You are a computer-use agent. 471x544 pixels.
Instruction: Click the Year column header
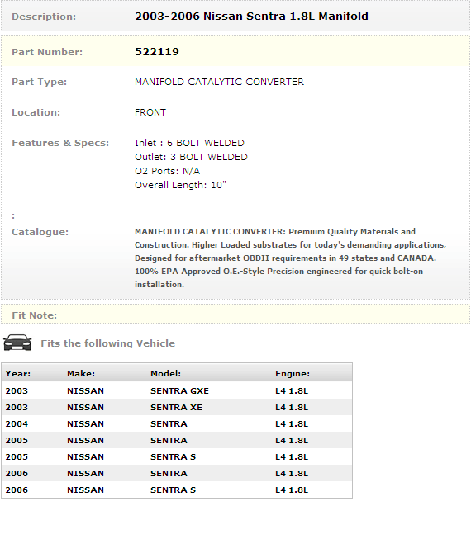[17, 374]
